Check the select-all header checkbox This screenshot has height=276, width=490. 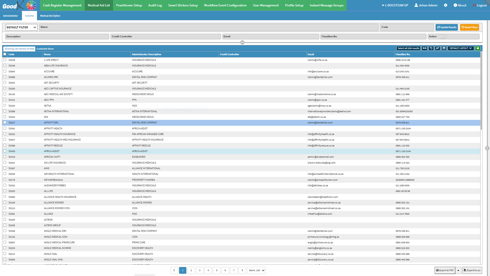tap(5, 54)
